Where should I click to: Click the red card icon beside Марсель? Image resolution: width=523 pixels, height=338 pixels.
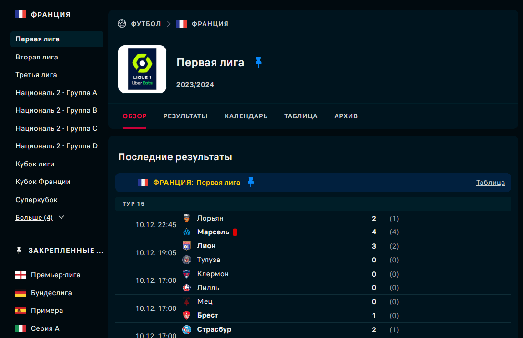[x=235, y=232]
